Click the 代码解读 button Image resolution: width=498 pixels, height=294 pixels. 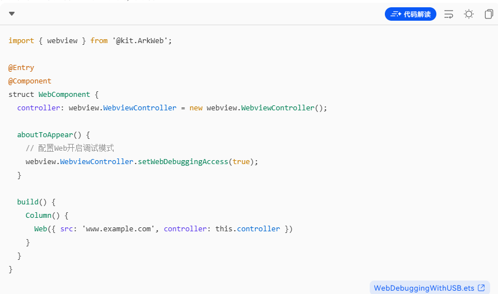pos(411,15)
